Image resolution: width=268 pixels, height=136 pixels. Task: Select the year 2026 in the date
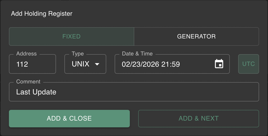(150, 64)
